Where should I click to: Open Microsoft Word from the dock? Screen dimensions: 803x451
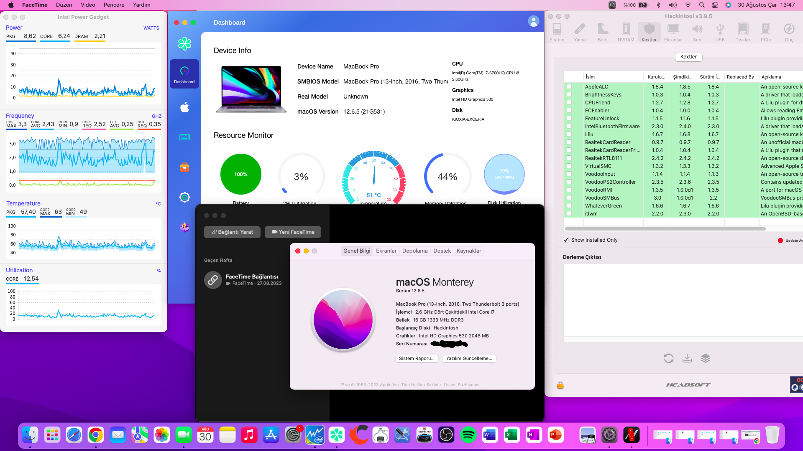pyautogui.click(x=490, y=435)
